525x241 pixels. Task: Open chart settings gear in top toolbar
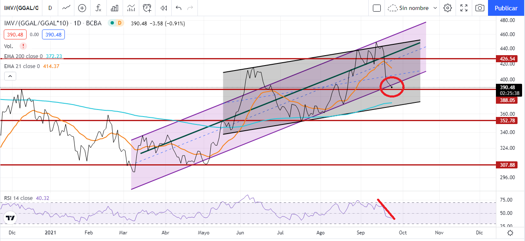click(x=448, y=8)
